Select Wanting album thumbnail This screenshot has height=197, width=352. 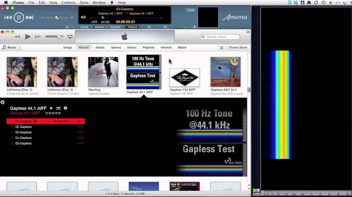103,72
